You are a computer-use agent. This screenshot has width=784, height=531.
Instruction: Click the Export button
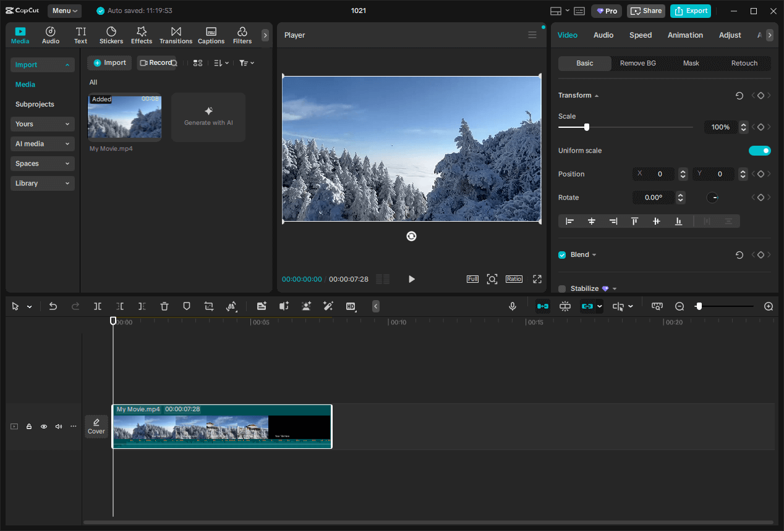pos(690,11)
